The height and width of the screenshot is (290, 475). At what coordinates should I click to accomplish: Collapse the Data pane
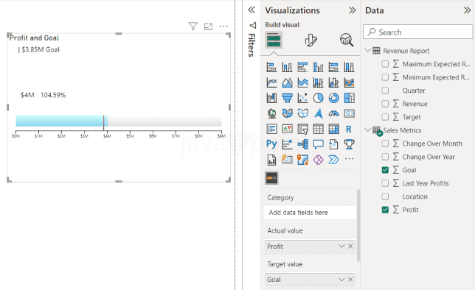[467, 10]
